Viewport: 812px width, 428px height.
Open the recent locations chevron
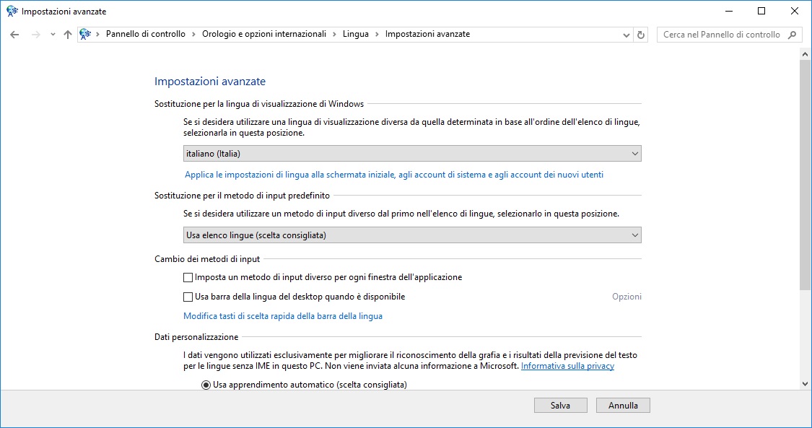[53, 35]
